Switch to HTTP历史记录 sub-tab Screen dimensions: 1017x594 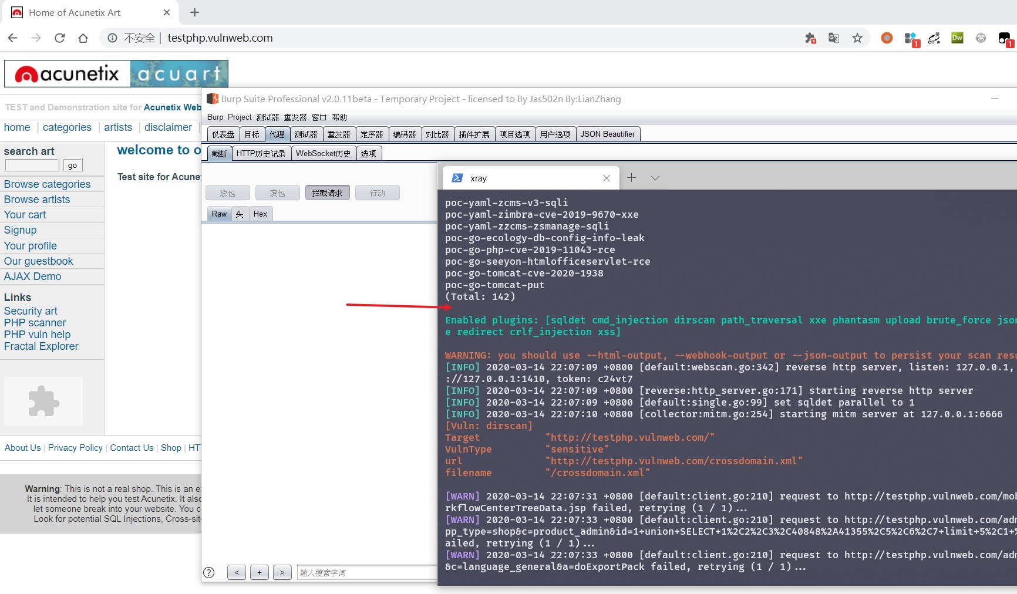261,154
